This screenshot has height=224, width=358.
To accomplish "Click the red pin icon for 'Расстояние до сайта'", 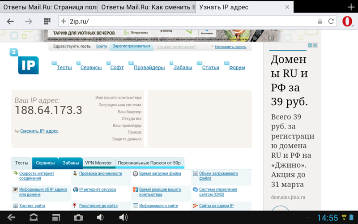I will pyautogui.click(x=74, y=206).
